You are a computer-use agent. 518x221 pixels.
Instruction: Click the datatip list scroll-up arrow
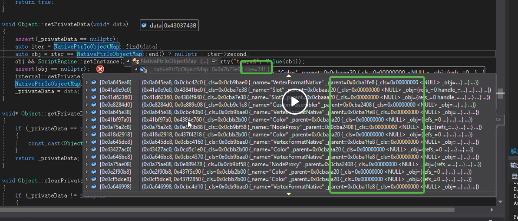(289, 76)
